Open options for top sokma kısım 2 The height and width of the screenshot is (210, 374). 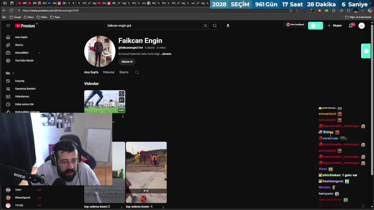click(x=122, y=207)
